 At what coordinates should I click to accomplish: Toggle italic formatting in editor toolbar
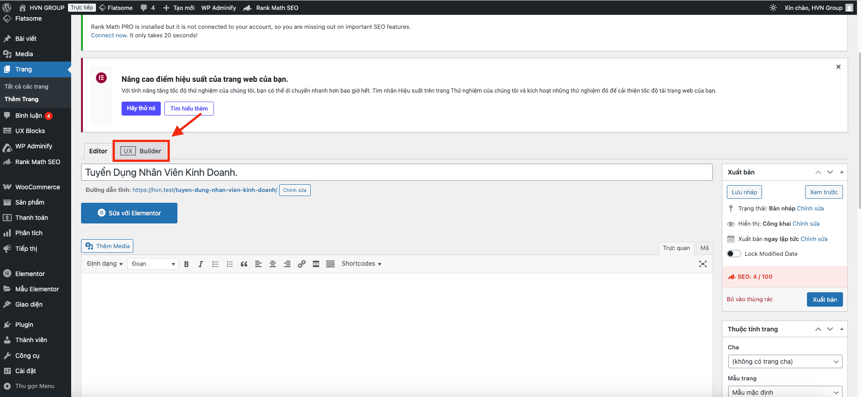click(x=201, y=264)
